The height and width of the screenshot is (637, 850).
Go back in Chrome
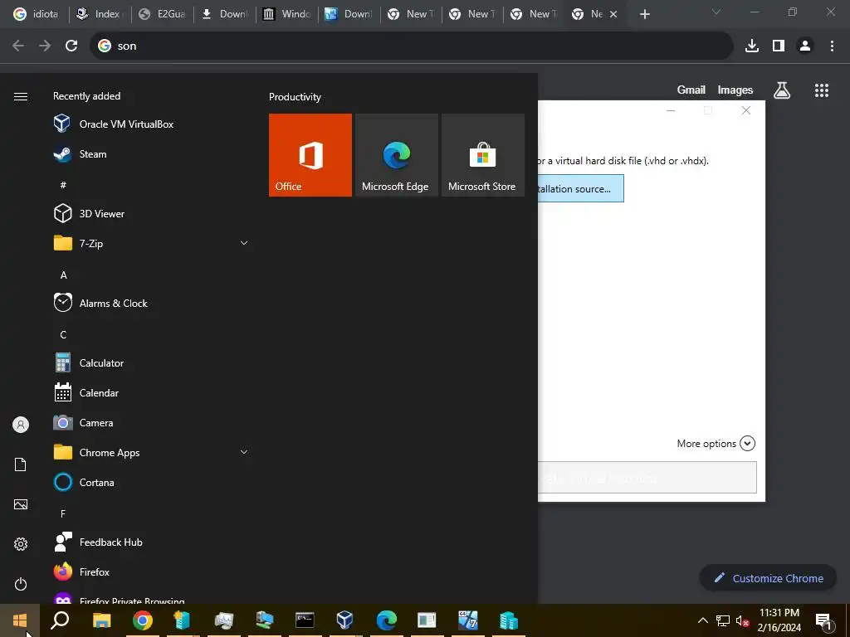[x=18, y=46]
